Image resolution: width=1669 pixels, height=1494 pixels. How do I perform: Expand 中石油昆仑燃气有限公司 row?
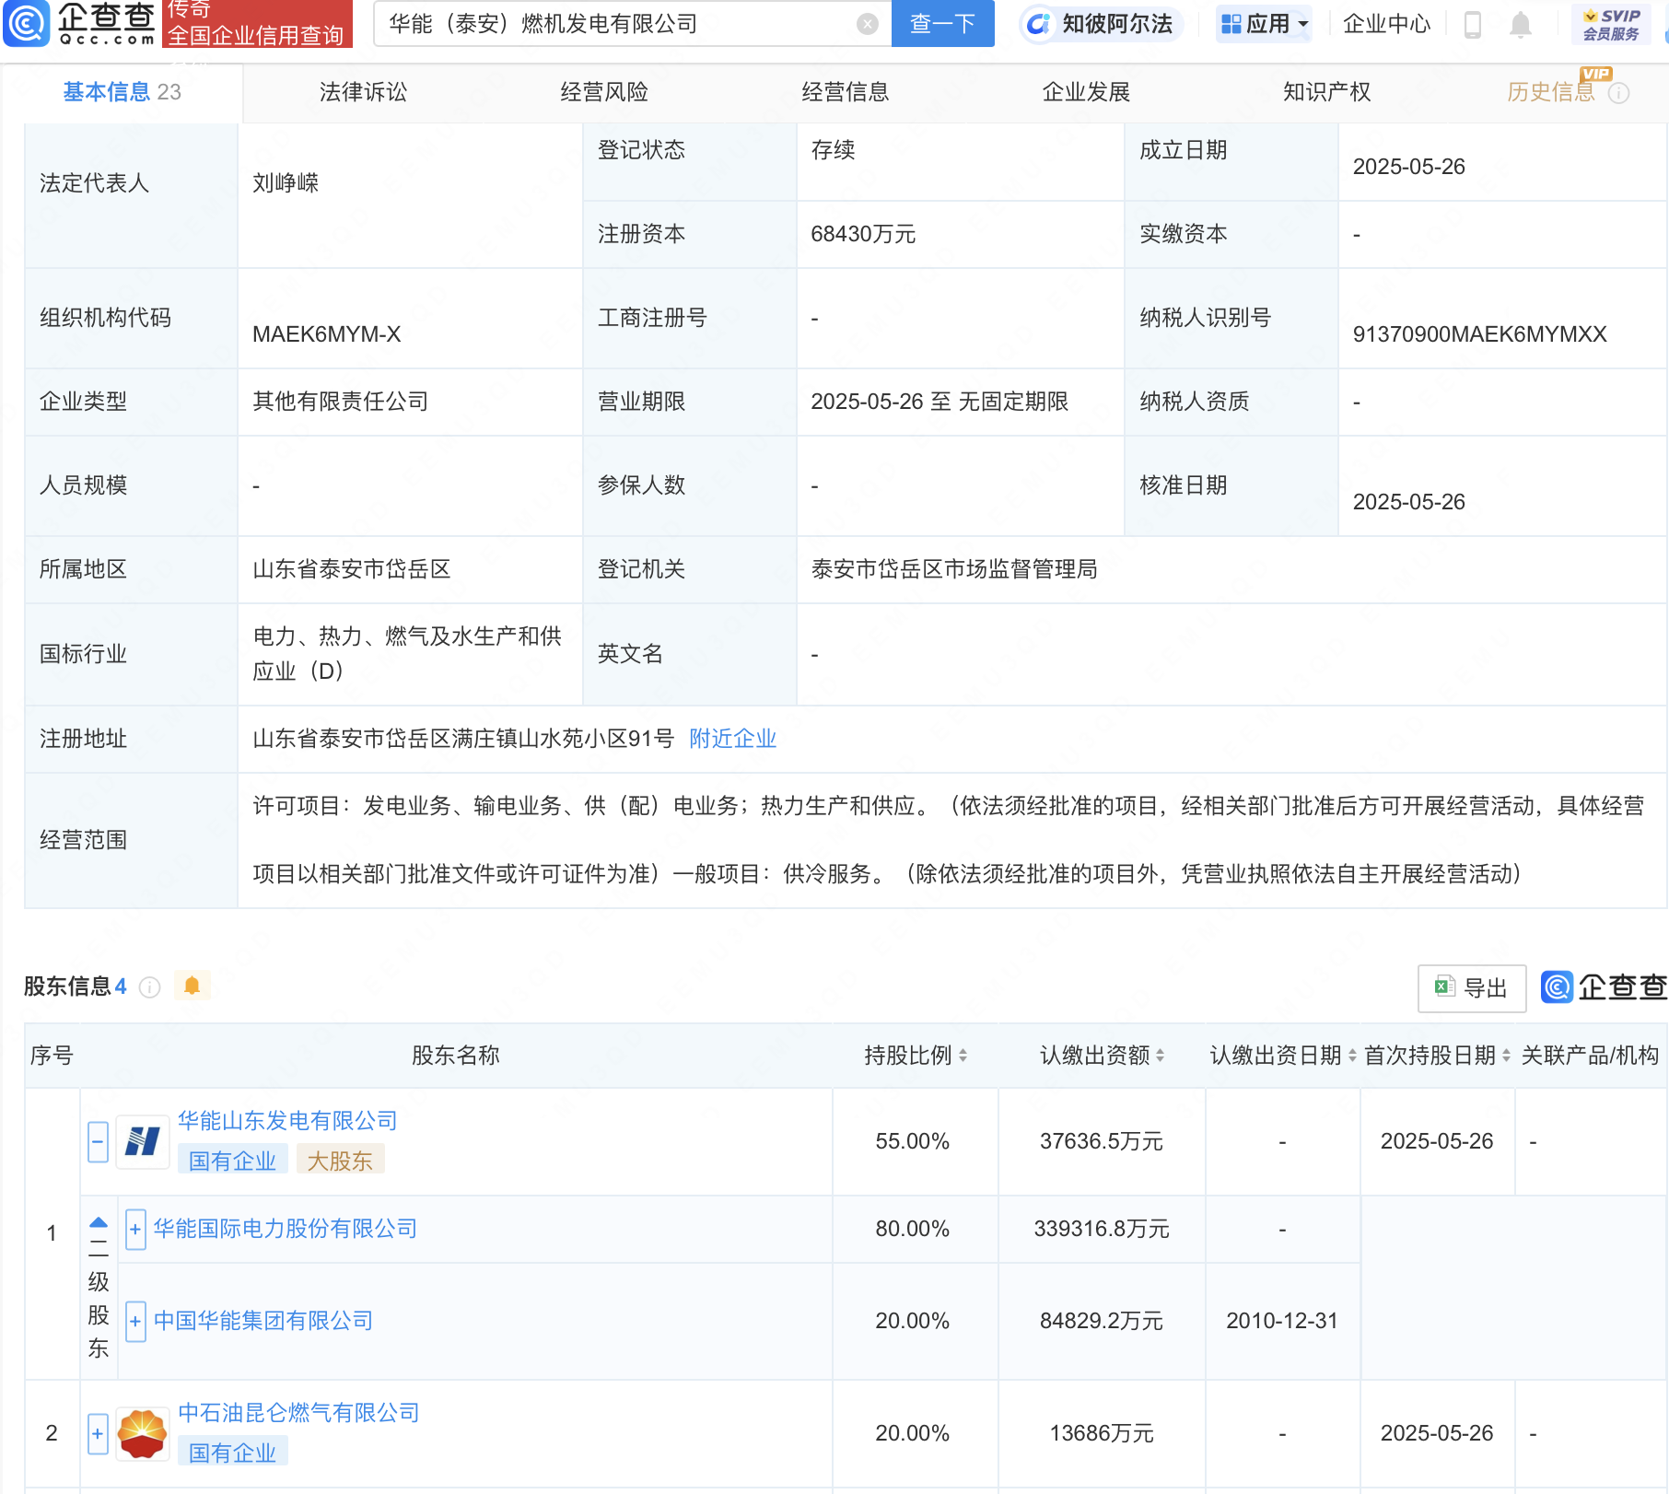pyautogui.click(x=98, y=1434)
